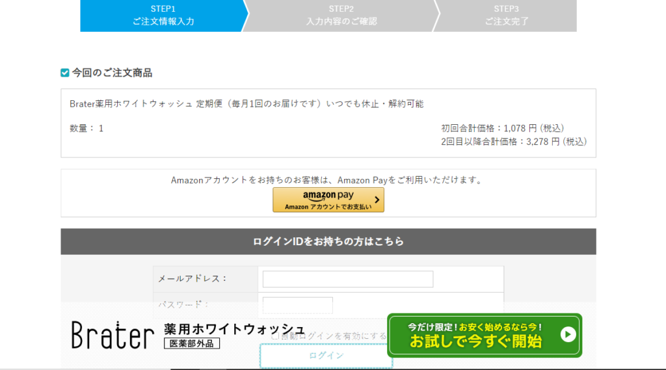Click the 初回合計価格：1,078 円 text
The image size is (666, 370).
pyautogui.click(x=503, y=128)
